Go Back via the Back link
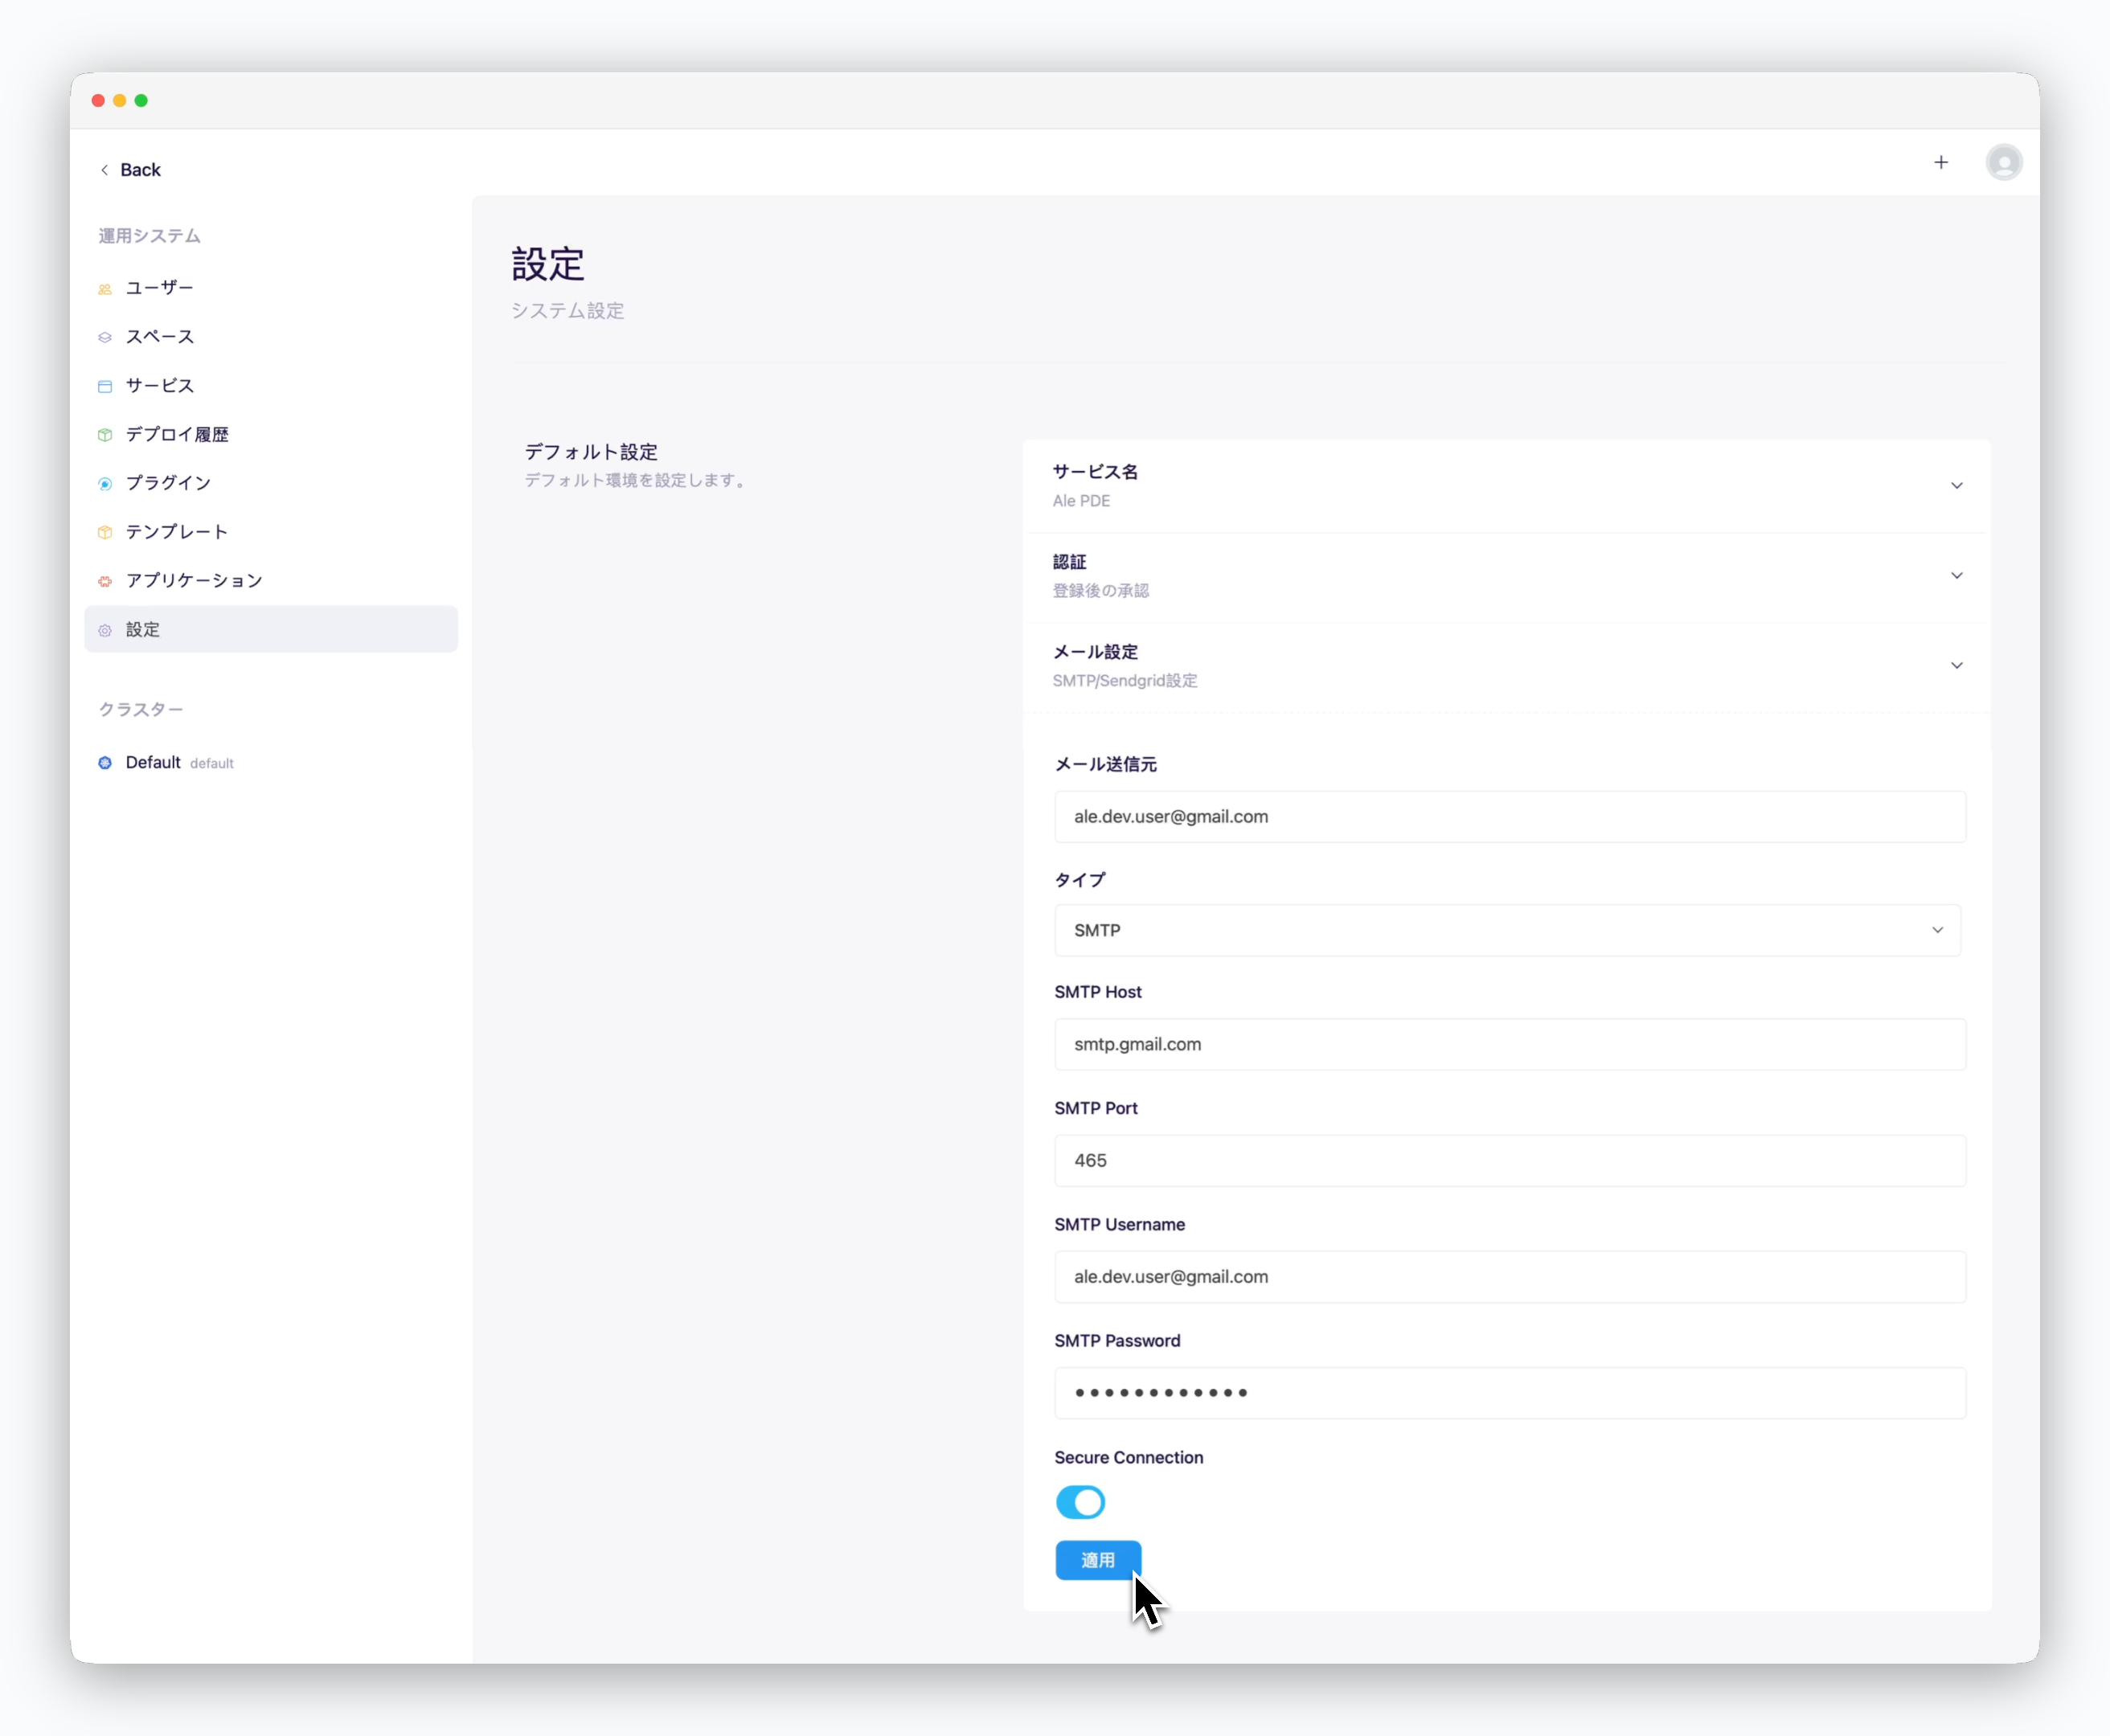 click(x=131, y=170)
